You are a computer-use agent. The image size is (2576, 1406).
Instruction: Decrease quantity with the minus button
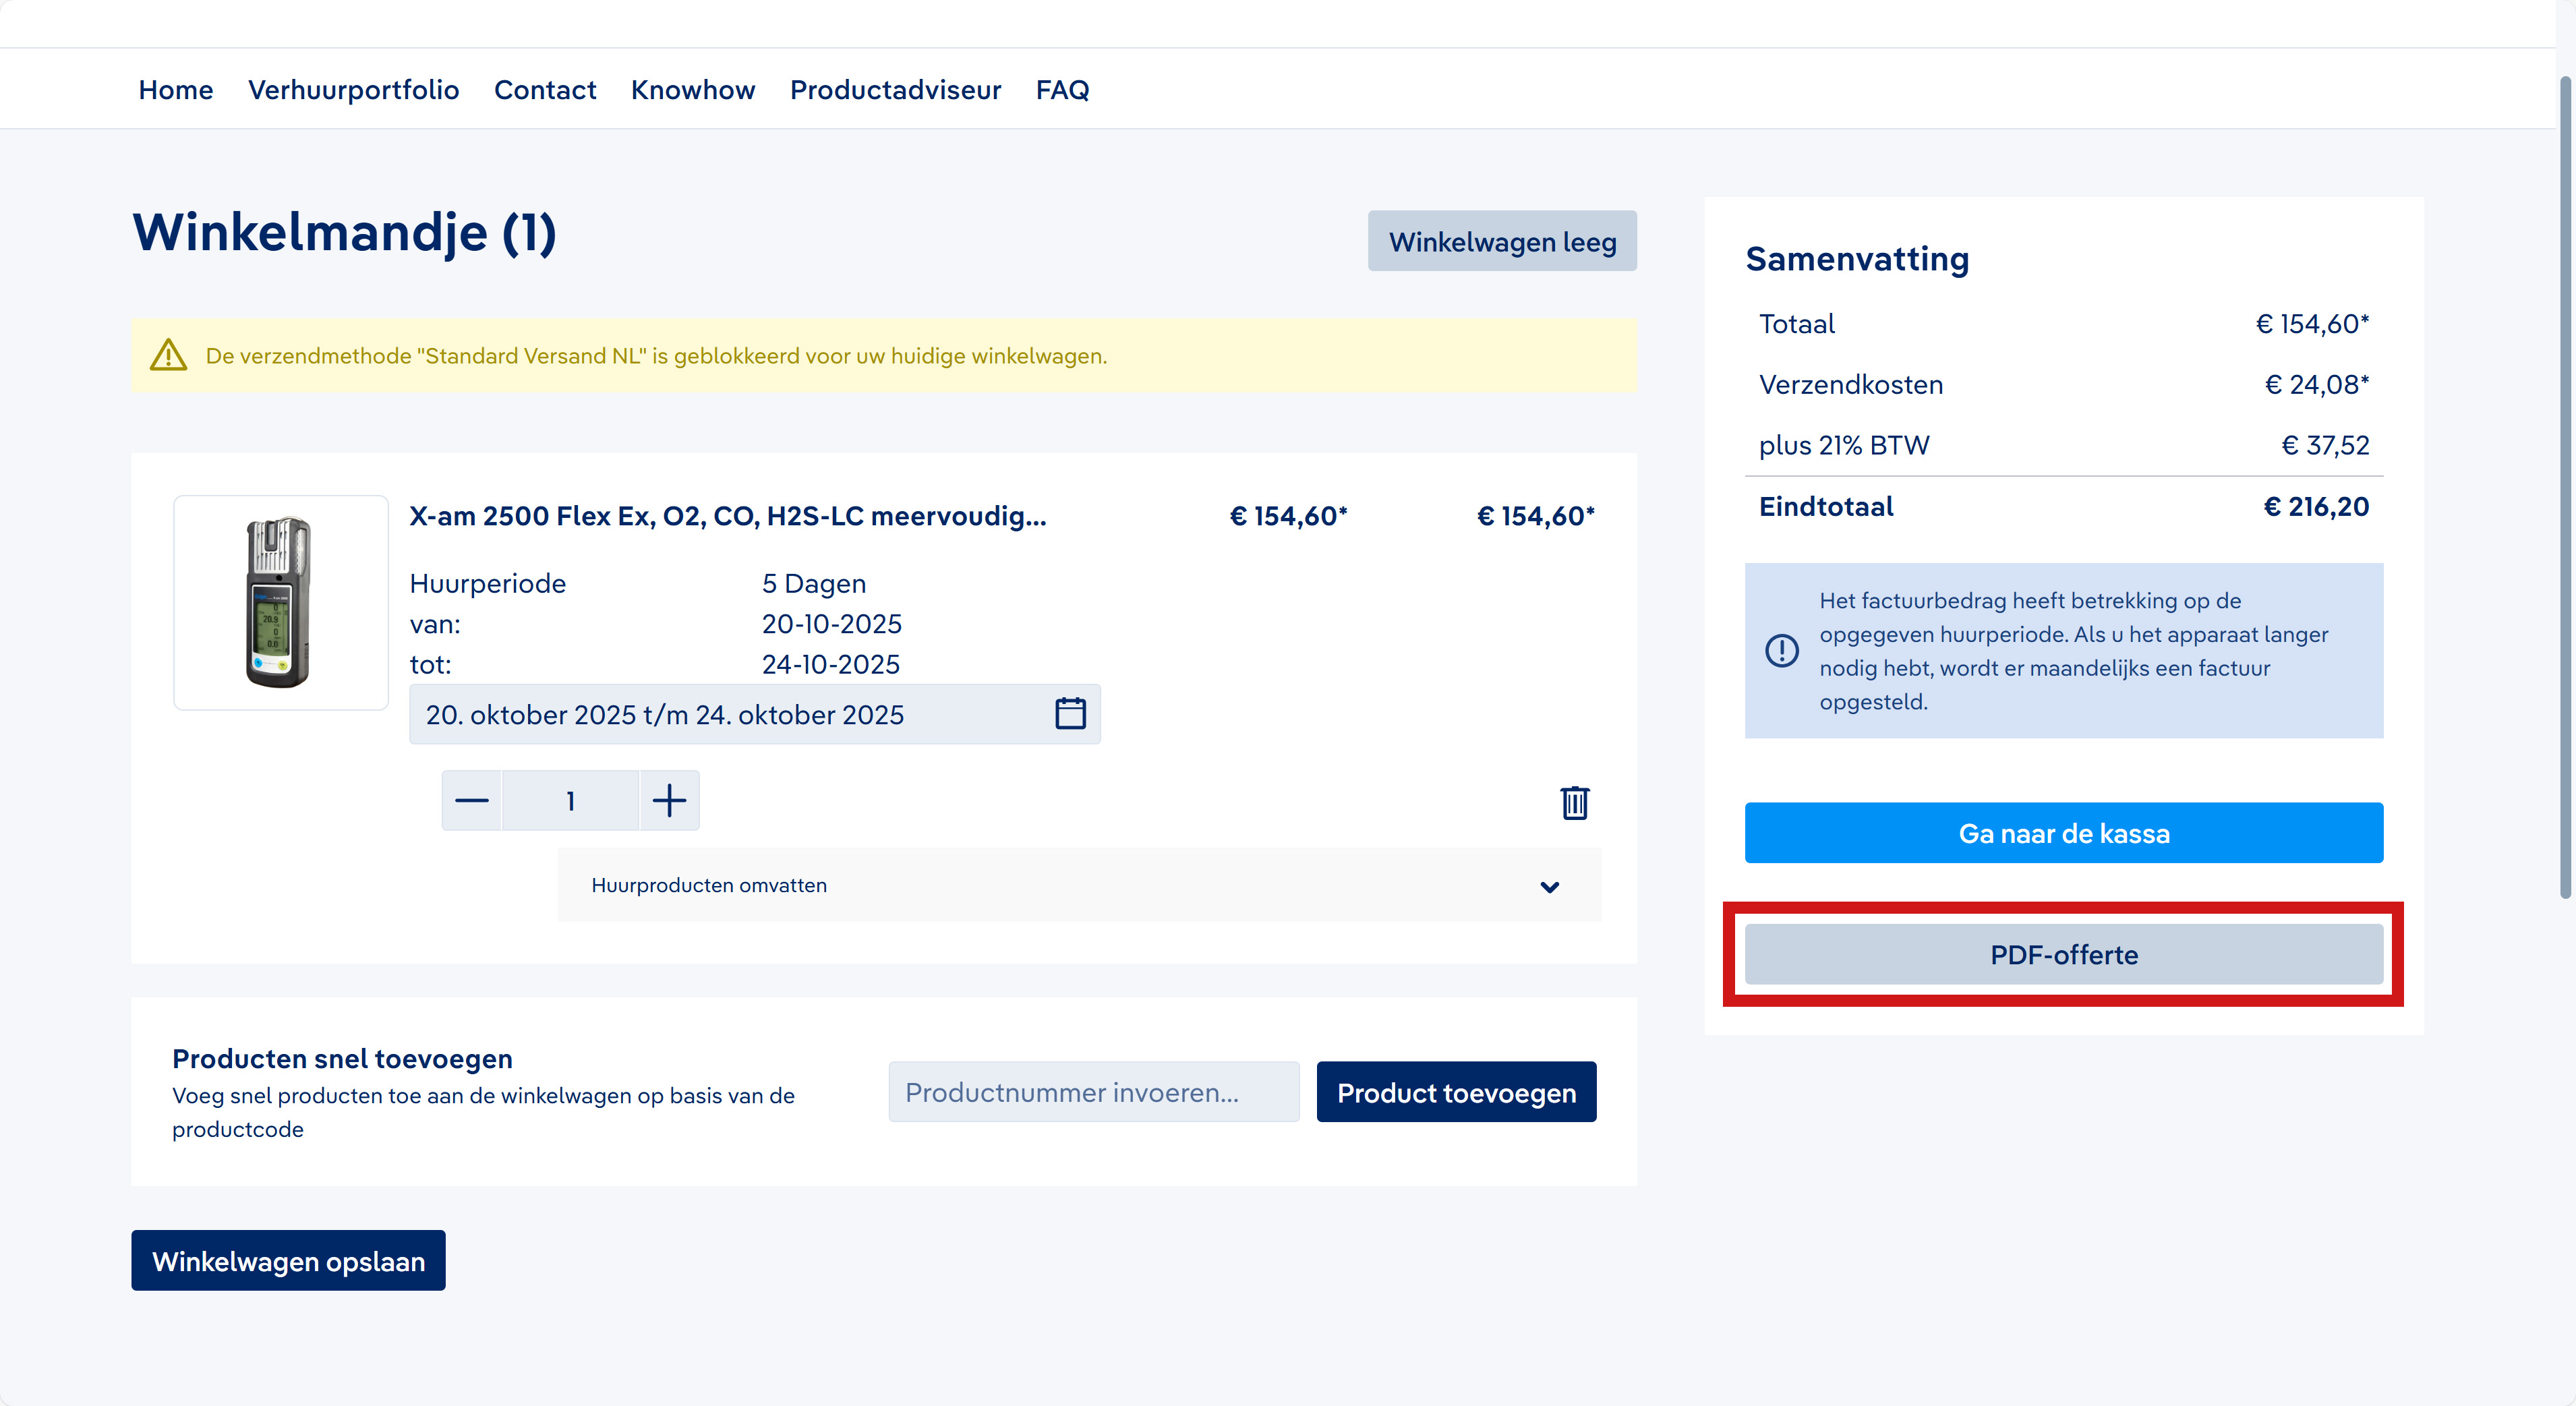471,800
